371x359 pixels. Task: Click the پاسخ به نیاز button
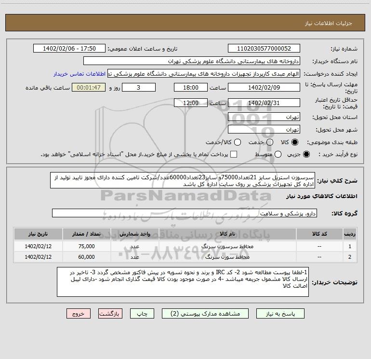(x=280, y=314)
